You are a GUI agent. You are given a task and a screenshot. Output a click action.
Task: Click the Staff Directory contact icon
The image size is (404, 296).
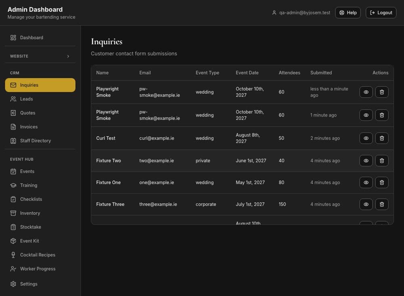coord(13,141)
